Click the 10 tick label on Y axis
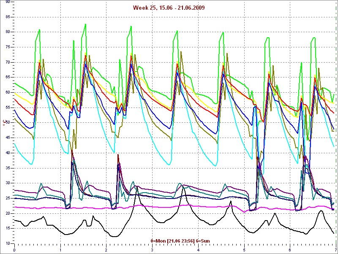 pos(8,244)
